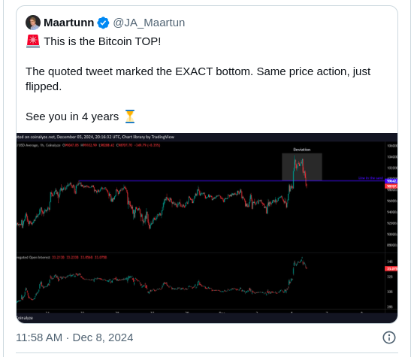
Task: Click the 'Deviation' label above the box
Action: tap(302, 150)
